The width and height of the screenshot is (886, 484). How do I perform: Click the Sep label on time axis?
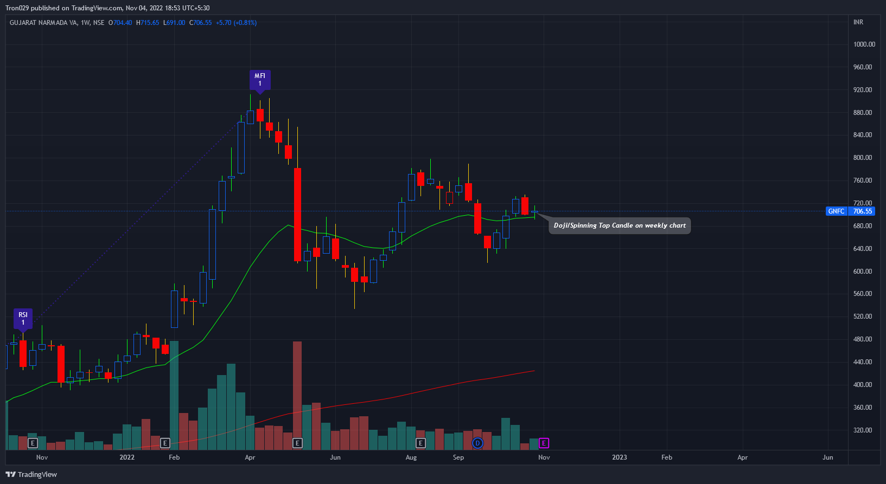tap(458, 457)
